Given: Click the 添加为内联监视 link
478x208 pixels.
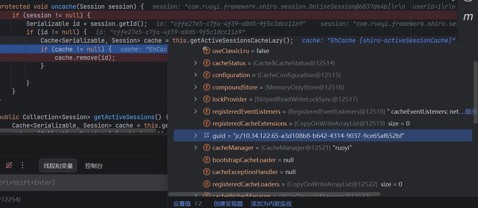Looking at the screenshot, I should click(x=271, y=203).
